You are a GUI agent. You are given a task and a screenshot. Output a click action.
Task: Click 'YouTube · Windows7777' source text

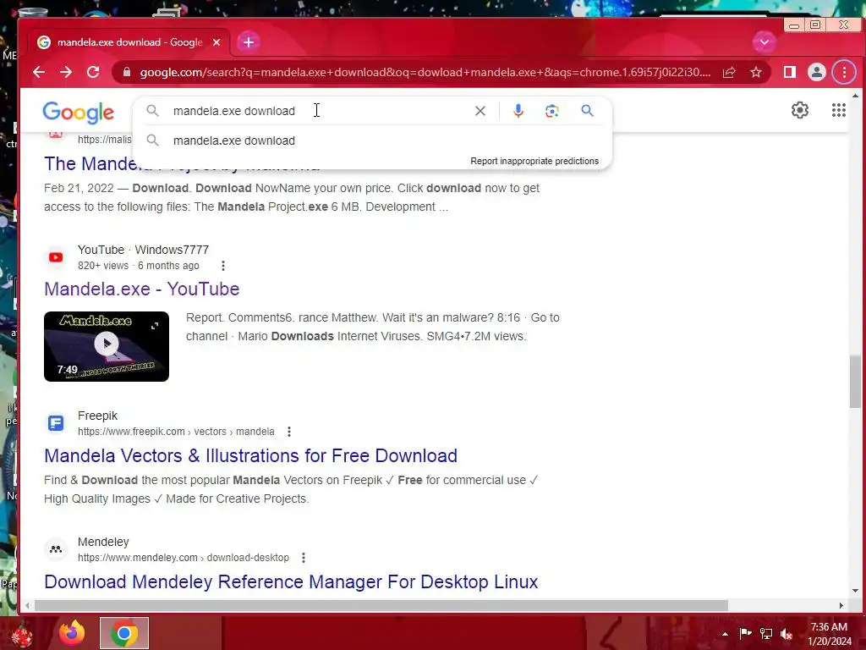point(143,250)
